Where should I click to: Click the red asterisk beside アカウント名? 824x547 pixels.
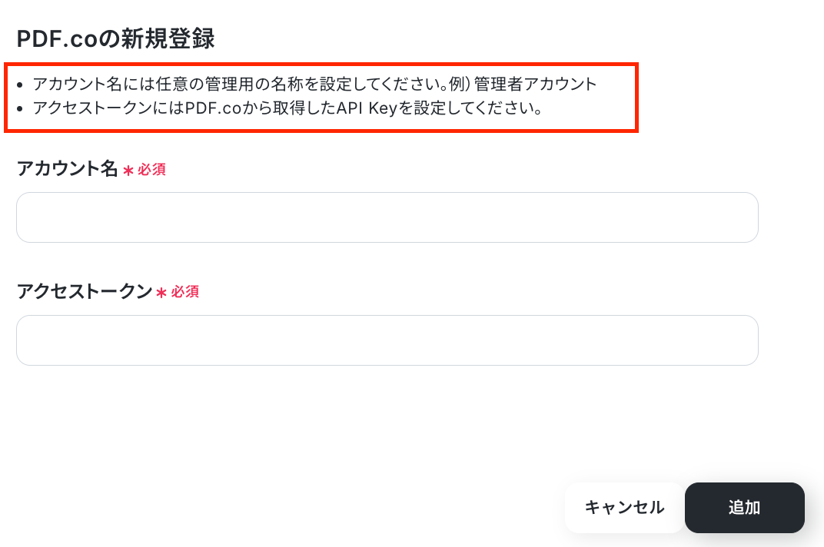[128, 171]
